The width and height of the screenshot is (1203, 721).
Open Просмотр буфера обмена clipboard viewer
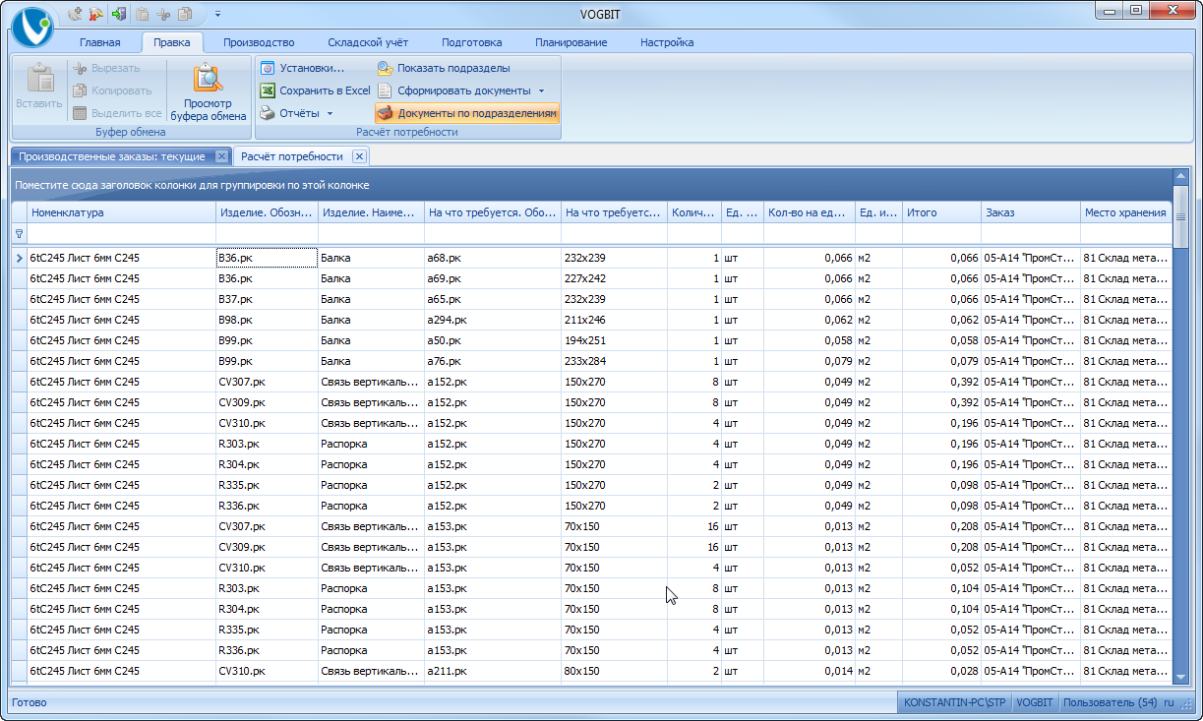coord(209,92)
